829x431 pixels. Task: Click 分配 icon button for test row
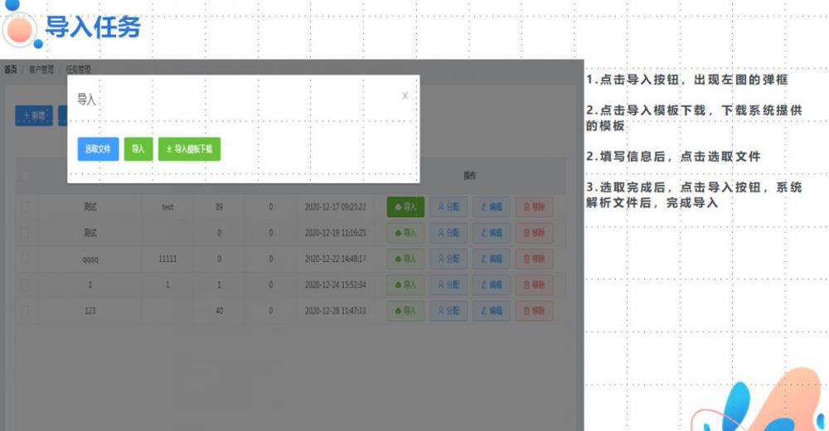[448, 206]
